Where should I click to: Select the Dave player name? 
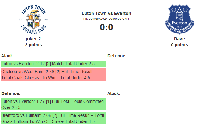point(180,39)
